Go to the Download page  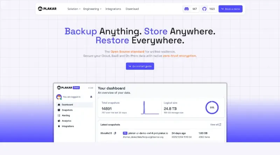[132, 9]
